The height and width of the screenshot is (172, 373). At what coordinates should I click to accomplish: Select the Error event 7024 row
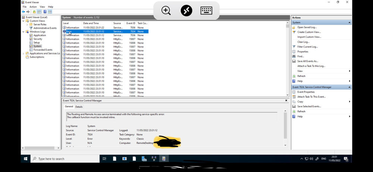[x=106, y=31]
